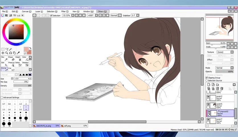Screen dimensions: 238x137
Task: Open the Others menu
Action: click(102, 12)
